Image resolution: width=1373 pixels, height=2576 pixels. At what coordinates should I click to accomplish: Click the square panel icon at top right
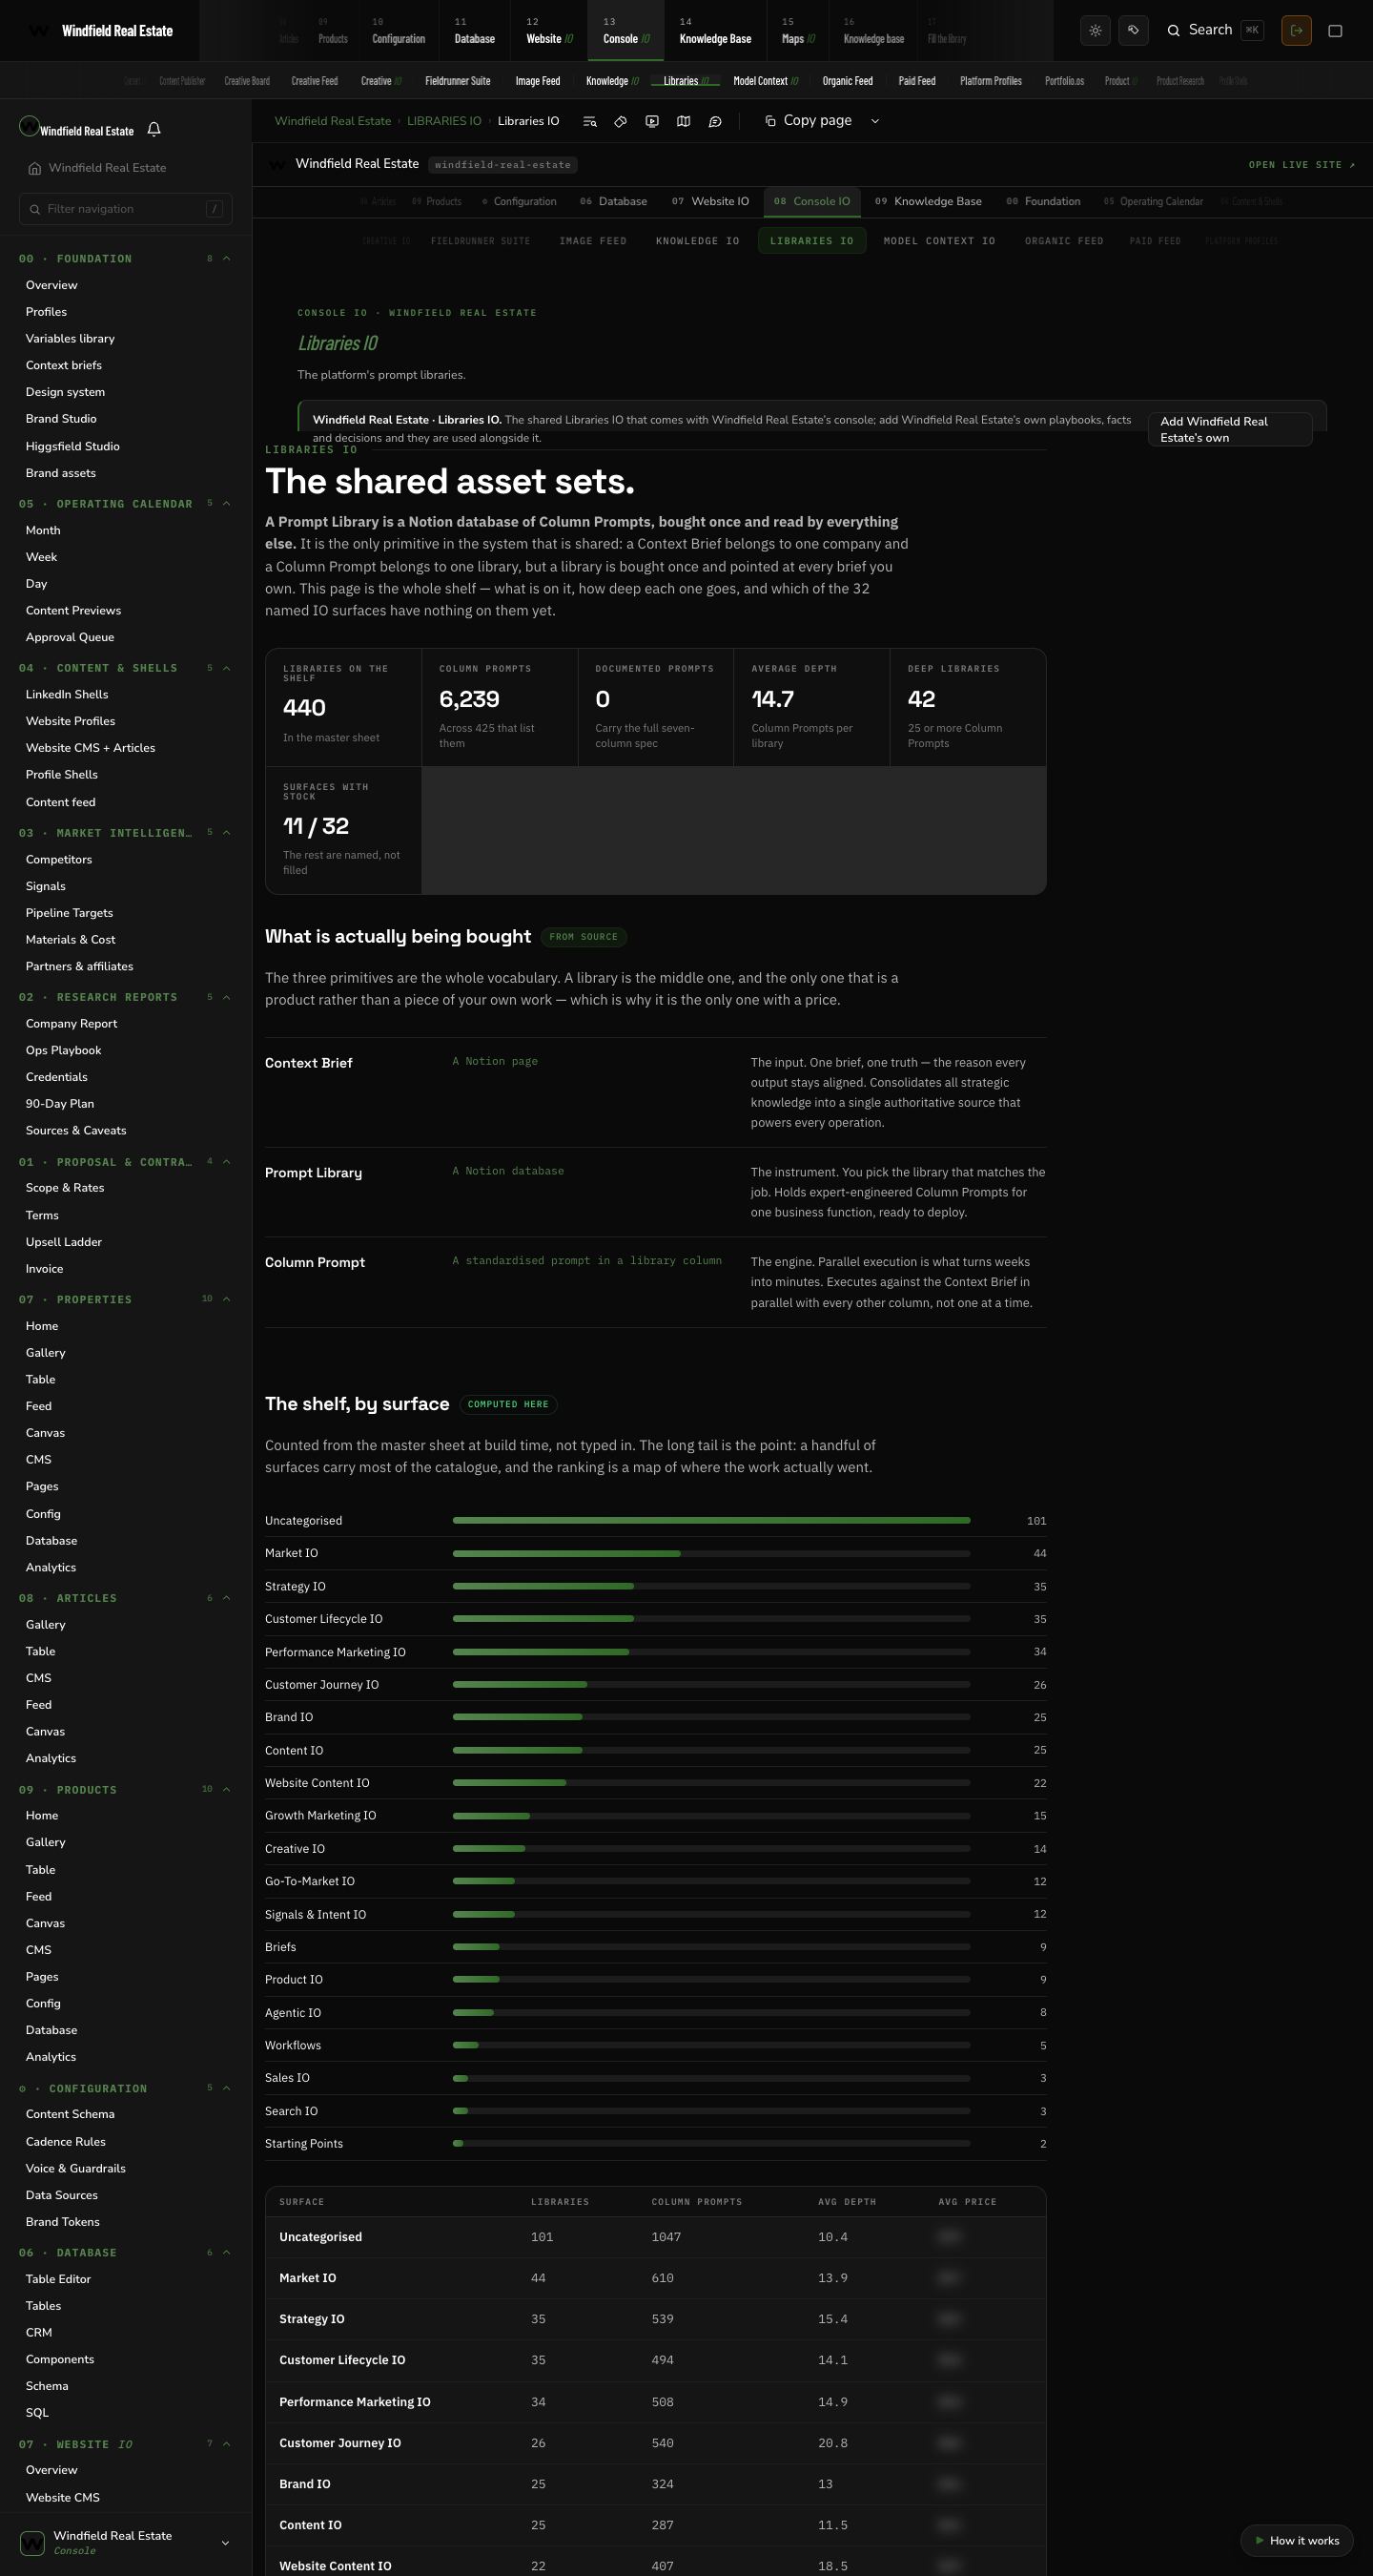[1335, 30]
